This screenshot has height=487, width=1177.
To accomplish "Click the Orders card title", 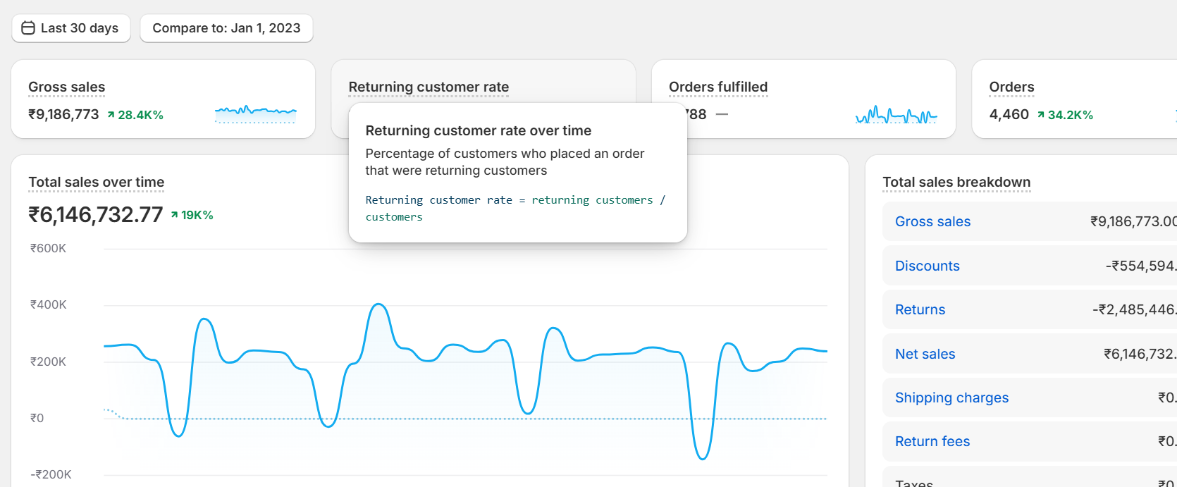I will click(x=1011, y=87).
